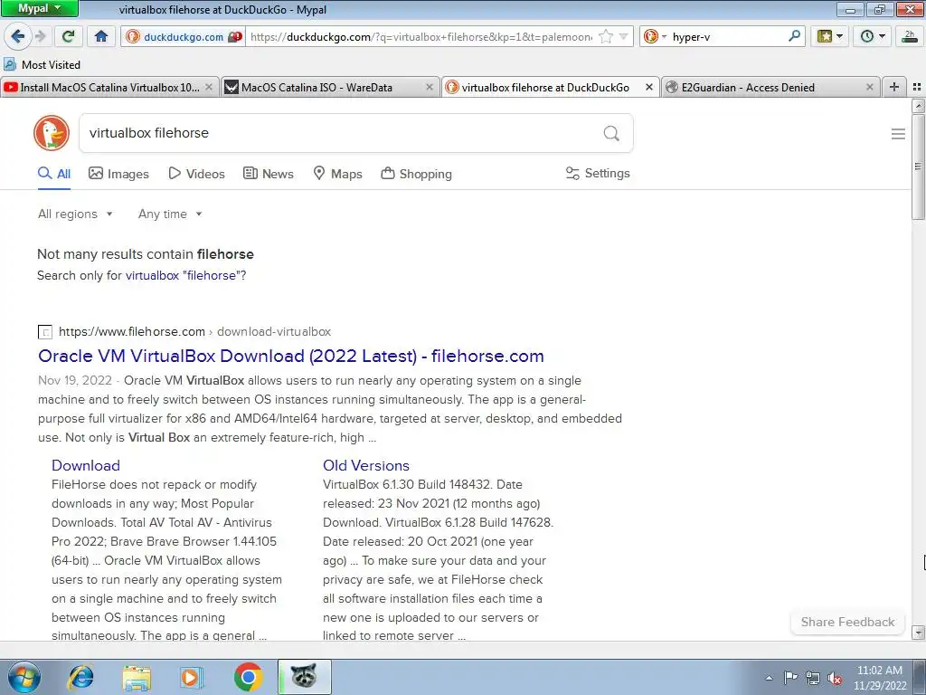Image resolution: width=926 pixels, height=695 pixels.
Task: Switch to Images results
Action: [118, 174]
